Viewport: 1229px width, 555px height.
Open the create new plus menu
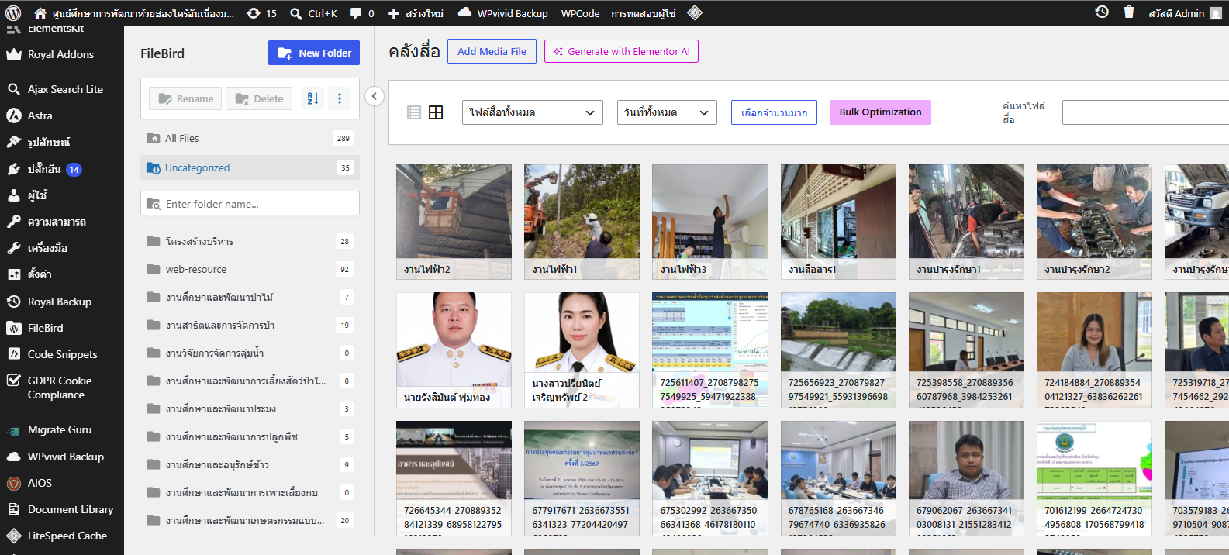[415, 13]
